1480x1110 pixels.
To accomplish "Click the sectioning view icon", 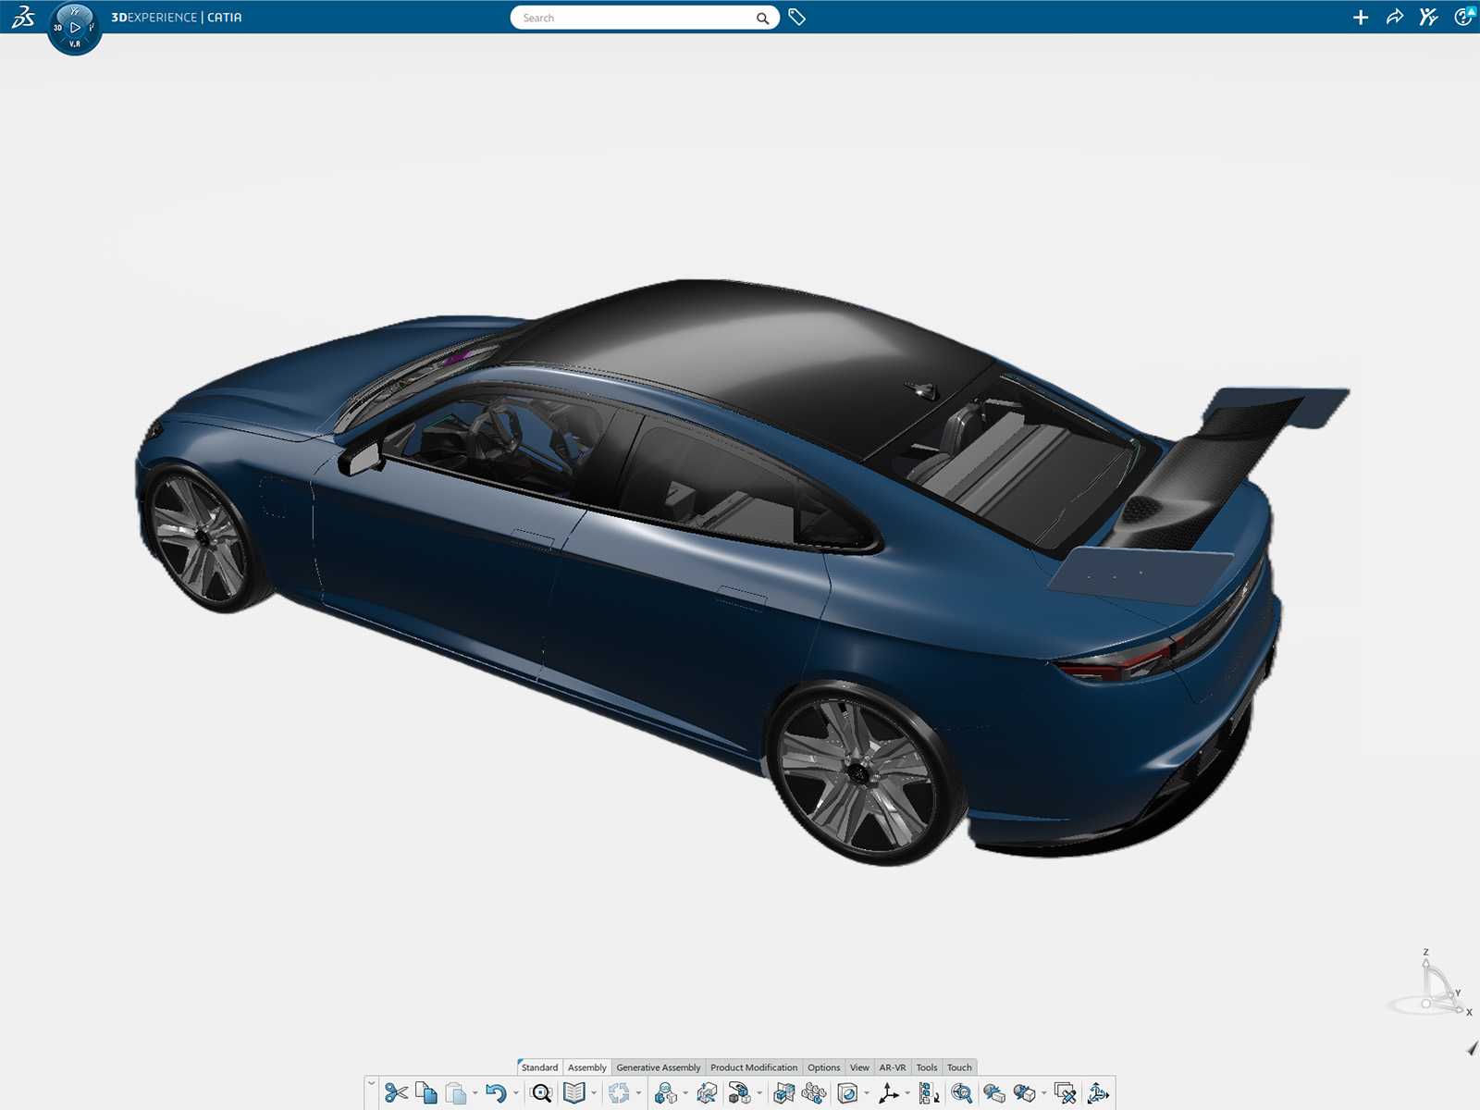I will click(847, 1093).
